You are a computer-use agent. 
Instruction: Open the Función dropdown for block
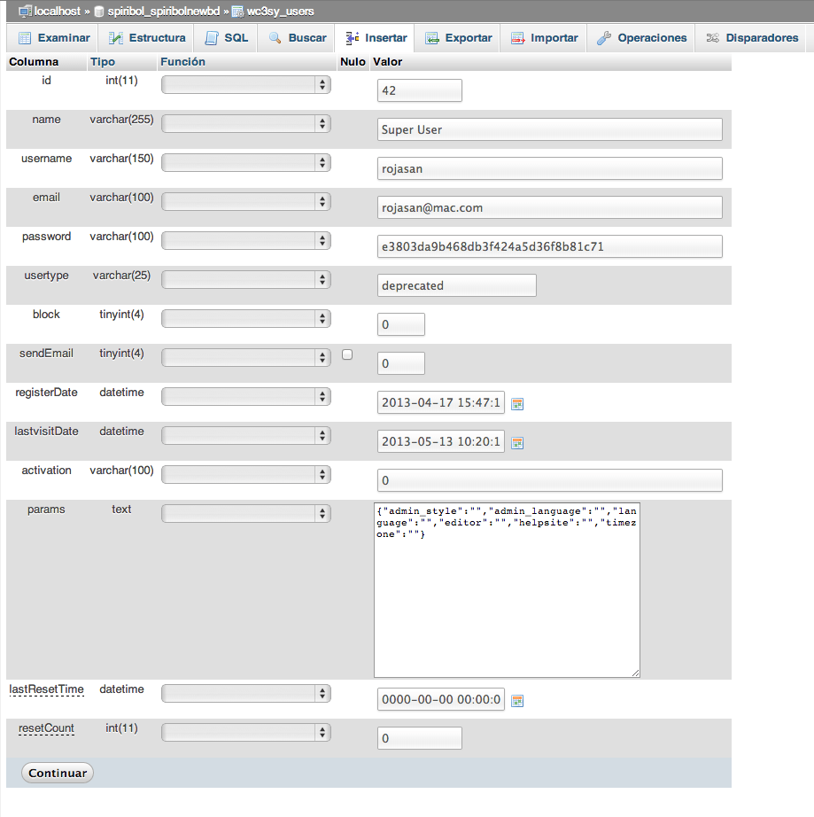(246, 318)
